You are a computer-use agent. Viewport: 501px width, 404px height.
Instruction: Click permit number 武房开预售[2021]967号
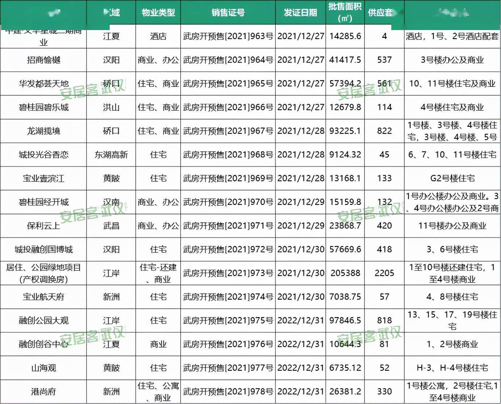(228, 131)
